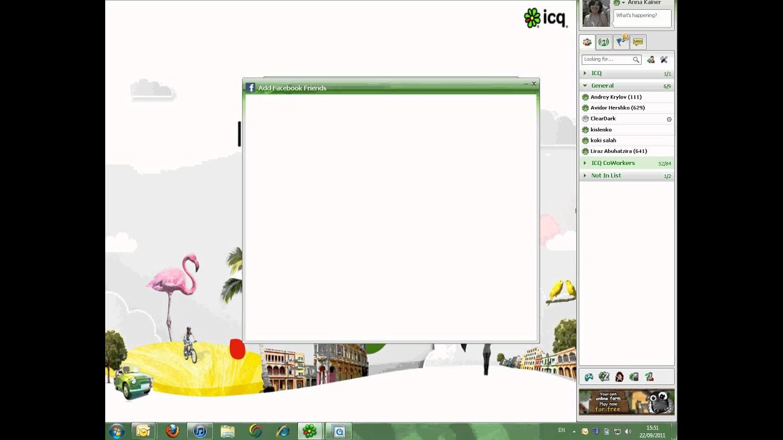
Task: Expand the ICQ contact group
Action: tap(626, 73)
